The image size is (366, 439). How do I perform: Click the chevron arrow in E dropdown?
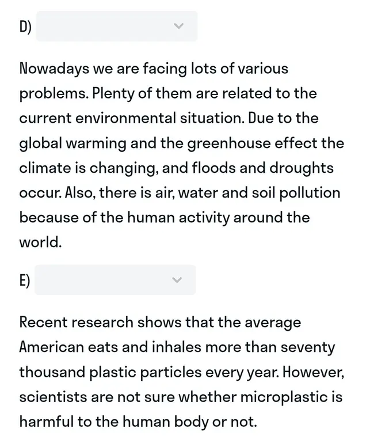(x=177, y=279)
